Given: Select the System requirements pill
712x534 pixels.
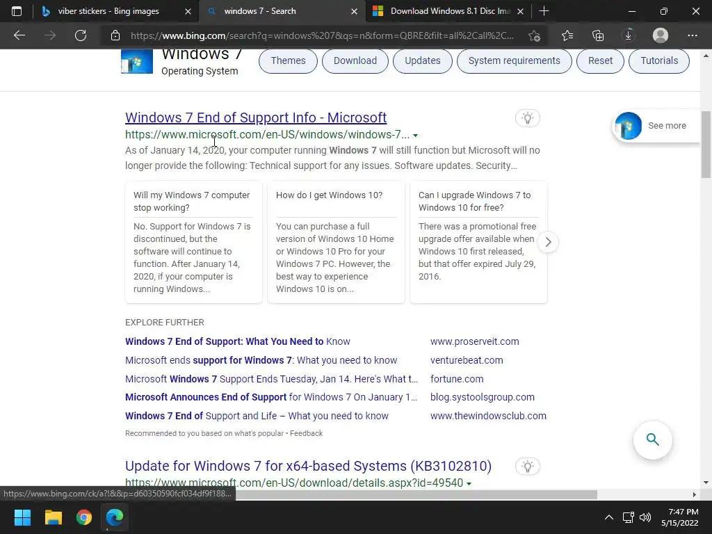Looking at the screenshot, I should tap(514, 61).
